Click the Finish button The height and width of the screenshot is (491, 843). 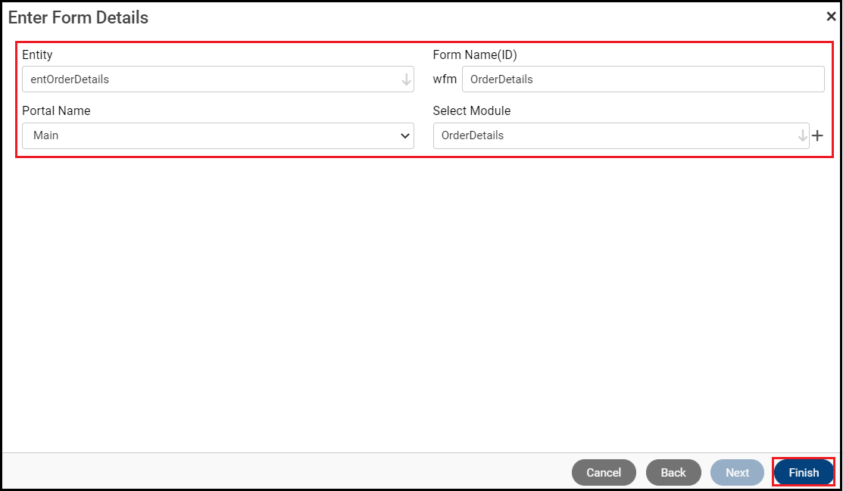pos(803,471)
